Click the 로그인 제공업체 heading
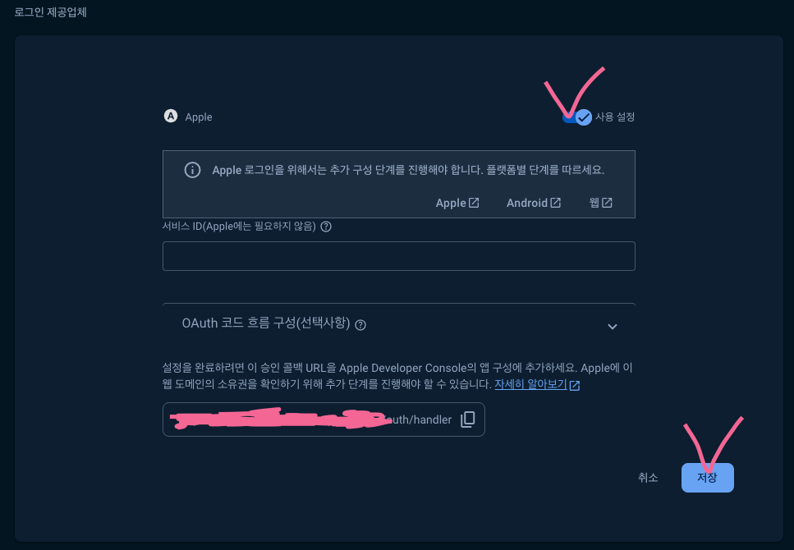The width and height of the screenshot is (794, 550). (x=50, y=12)
